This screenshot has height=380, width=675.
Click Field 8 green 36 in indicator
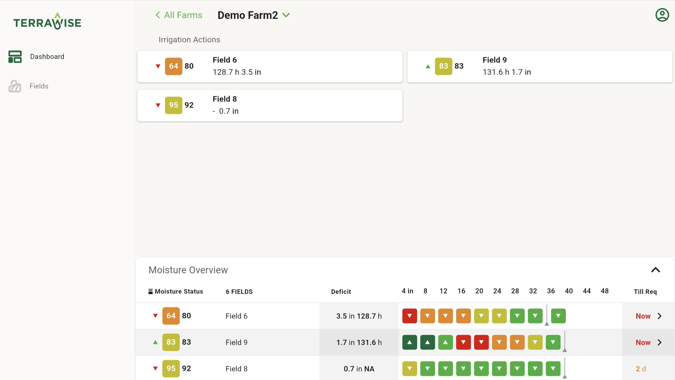point(553,369)
